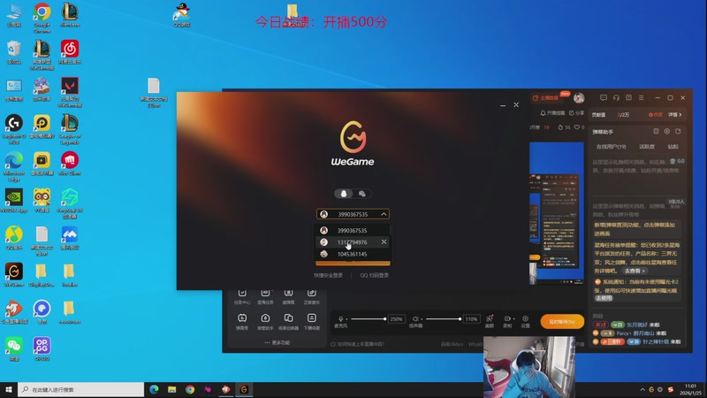Open Logitech G HUB desktop shortcut
707x398 pixels.
pyautogui.click(x=14, y=129)
